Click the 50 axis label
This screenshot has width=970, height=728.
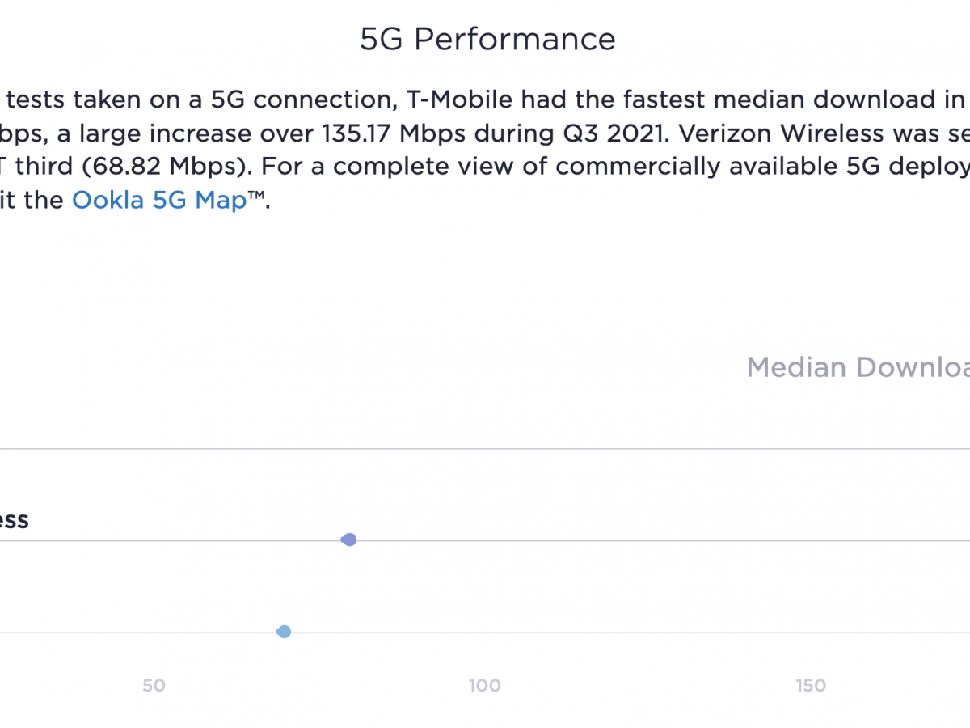click(154, 686)
